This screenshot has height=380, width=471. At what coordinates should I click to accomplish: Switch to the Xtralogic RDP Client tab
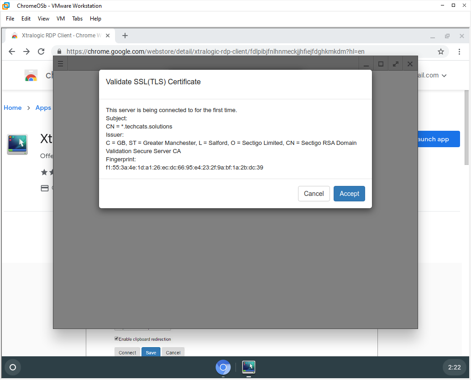click(60, 36)
